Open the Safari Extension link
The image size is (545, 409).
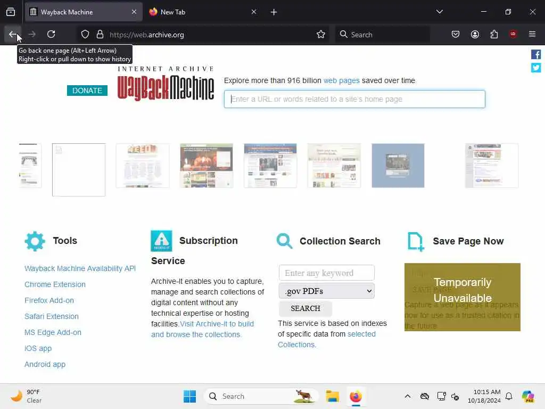[52, 316]
